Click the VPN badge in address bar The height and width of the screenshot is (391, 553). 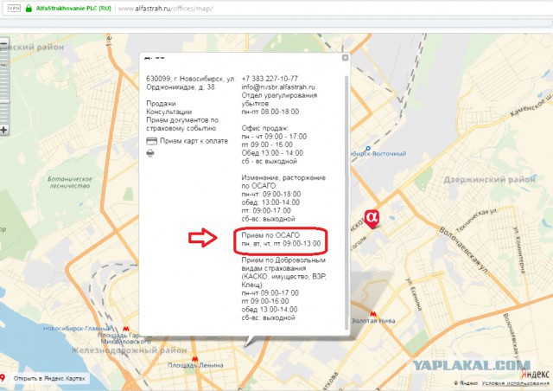coord(14,8)
